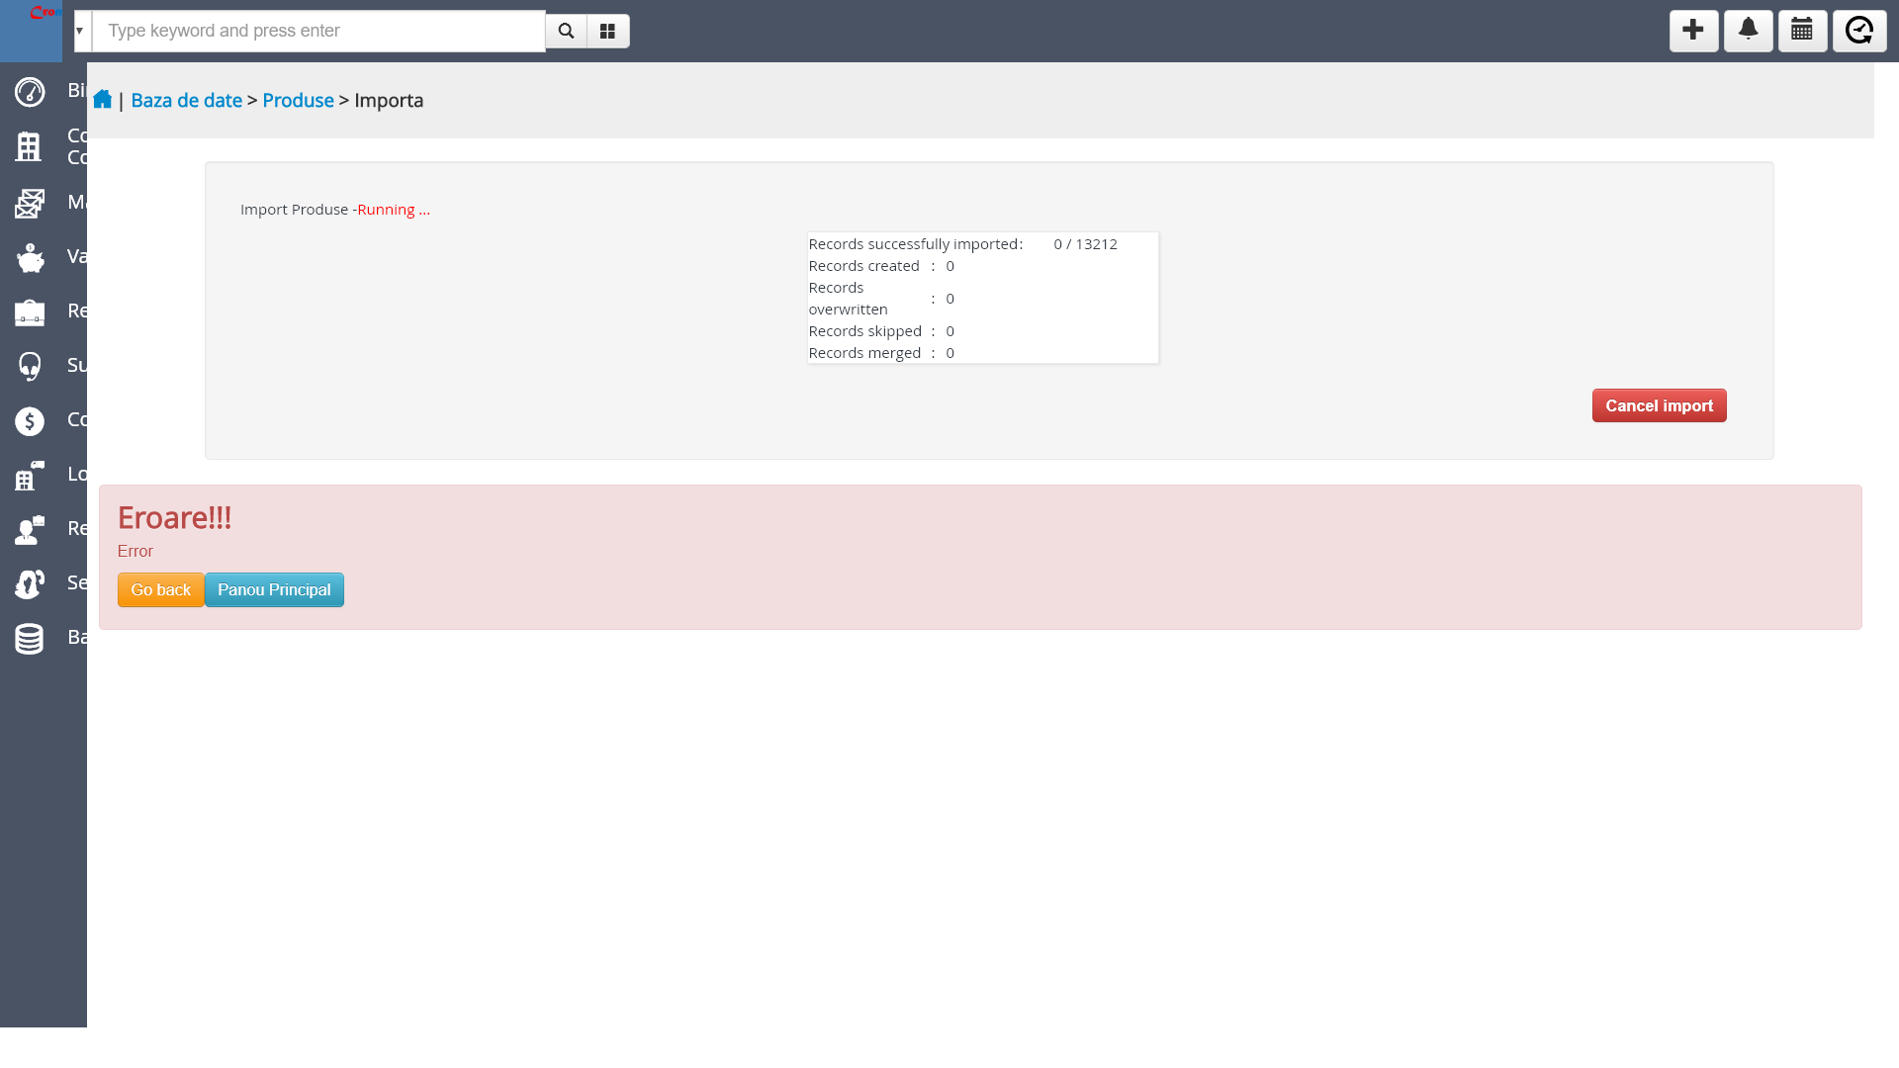Open the grid apps icon beside search
1899x1068 pixels.
(607, 31)
